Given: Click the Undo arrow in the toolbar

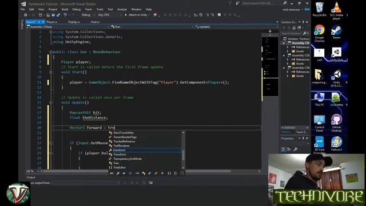Looking at the screenshot, I should coord(65,15).
